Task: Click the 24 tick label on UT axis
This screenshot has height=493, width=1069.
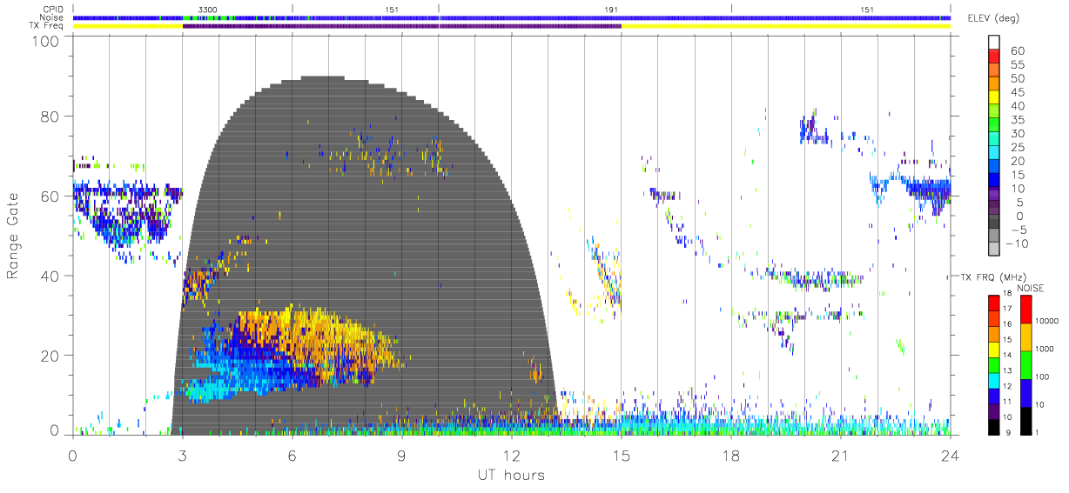Action: (x=951, y=455)
